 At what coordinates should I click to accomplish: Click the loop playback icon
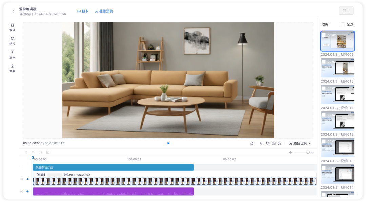tap(252, 143)
